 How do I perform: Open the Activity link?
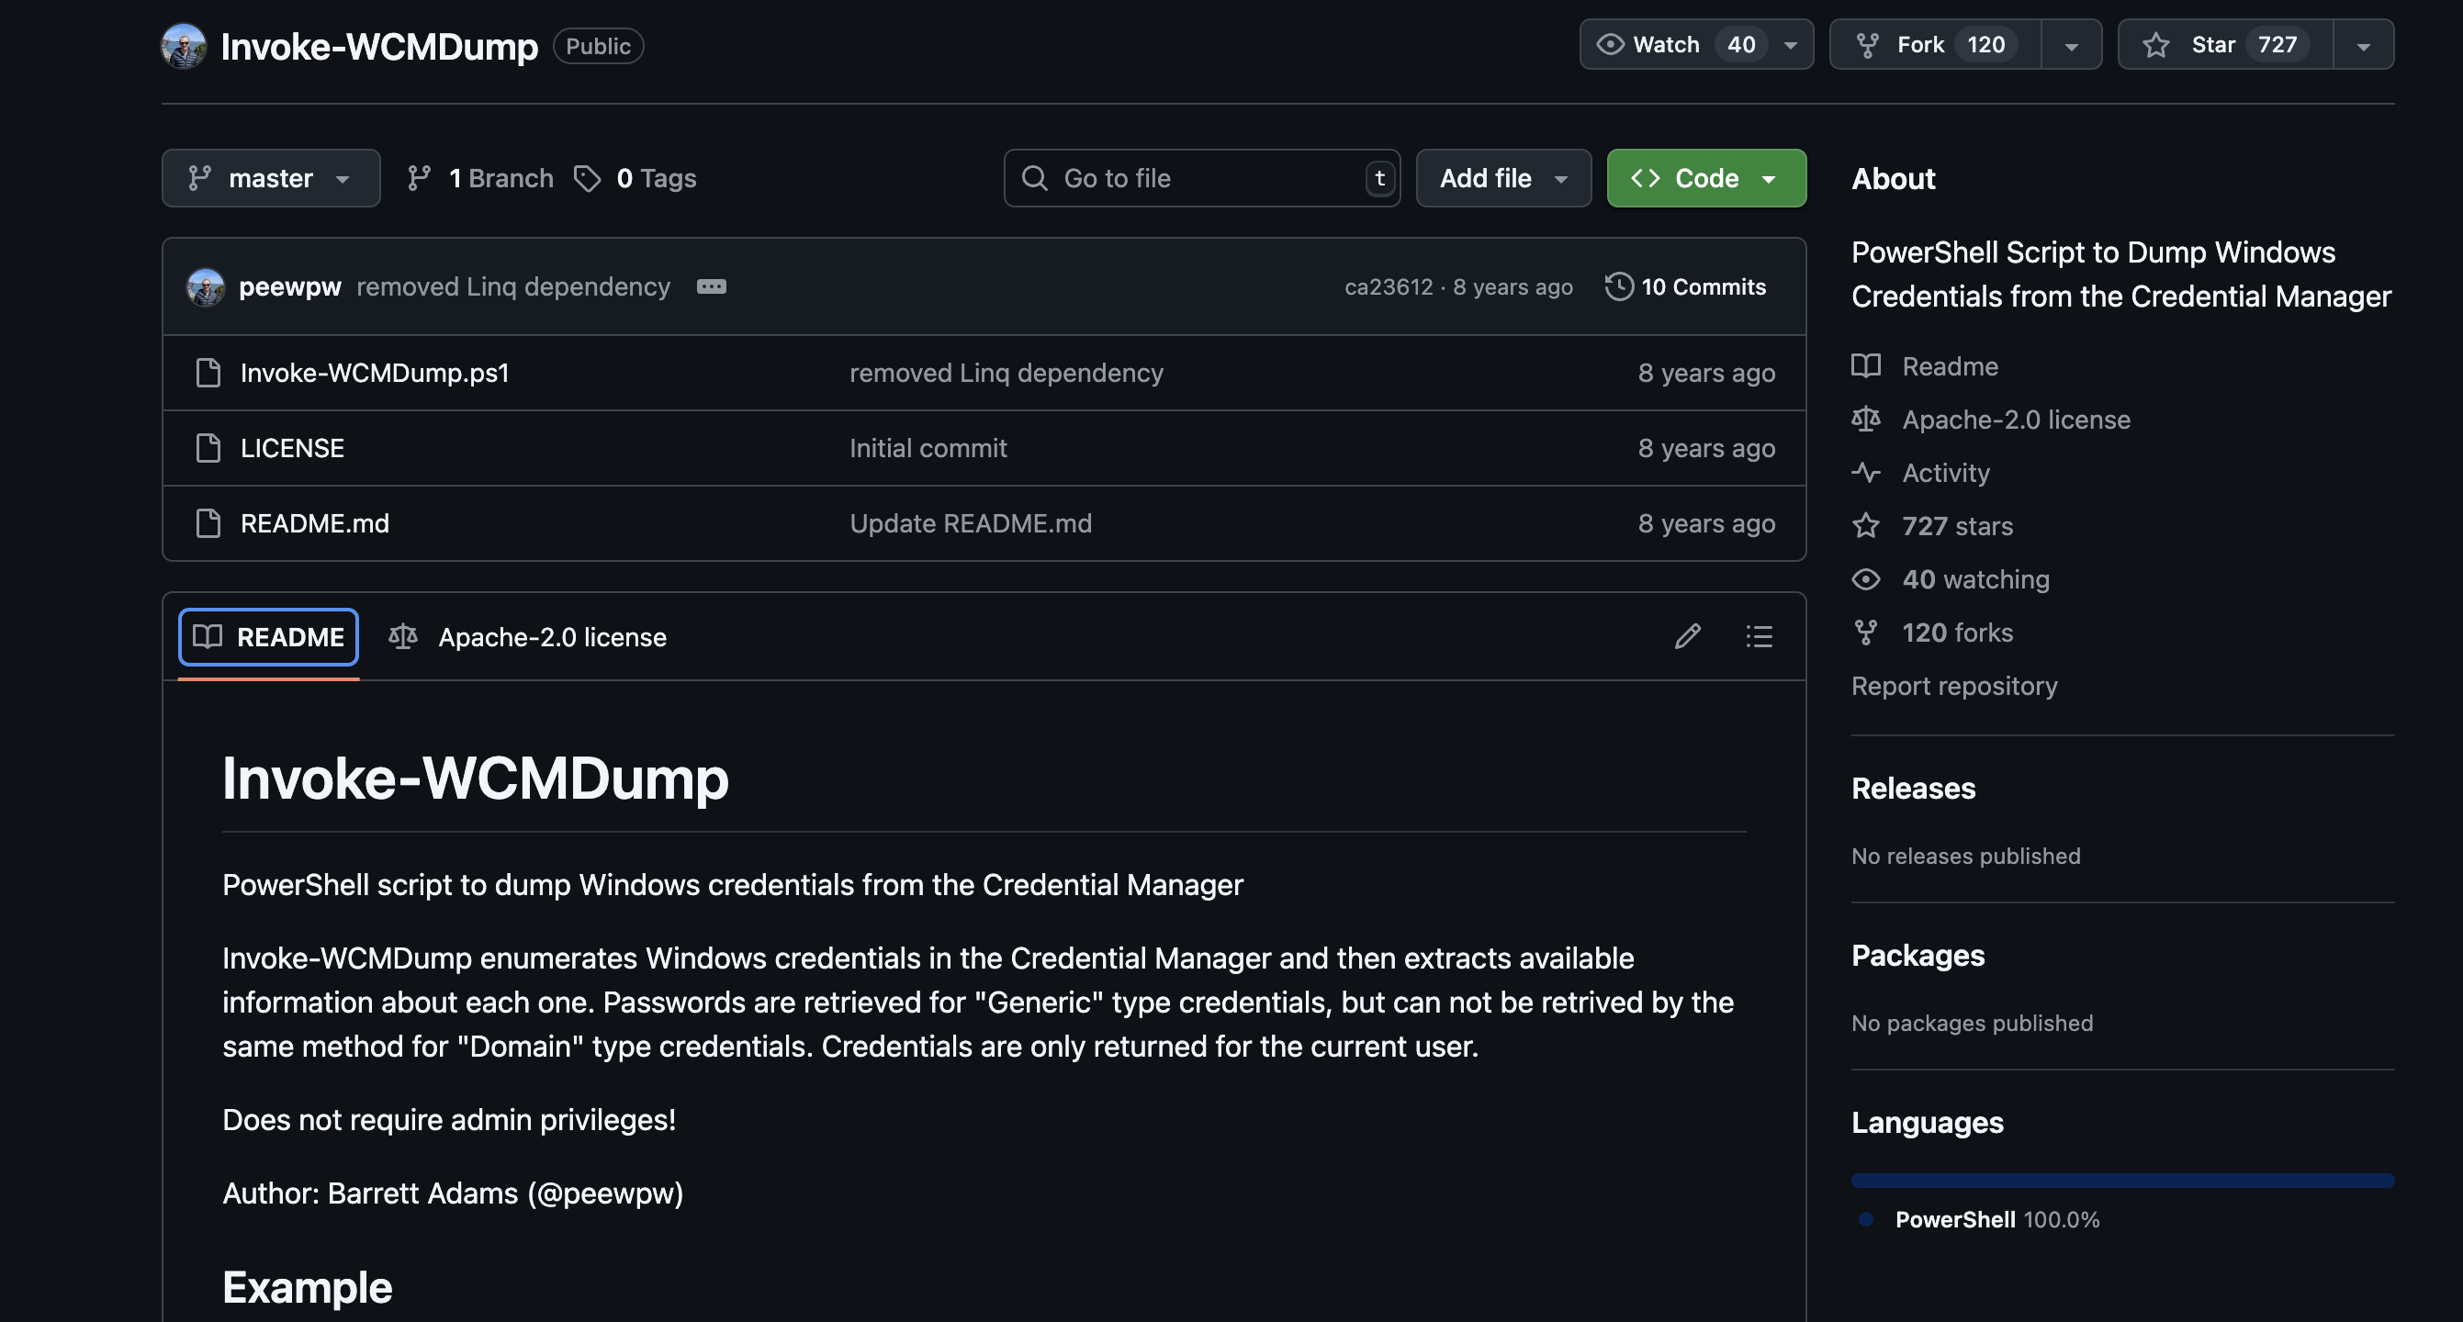coord(1946,473)
